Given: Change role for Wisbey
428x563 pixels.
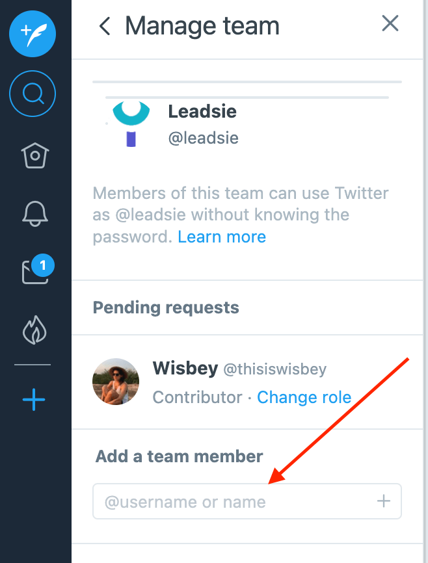Looking at the screenshot, I should tap(304, 397).
